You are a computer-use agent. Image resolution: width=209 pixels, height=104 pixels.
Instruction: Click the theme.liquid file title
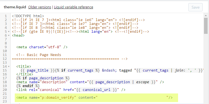(x=15, y=7)
